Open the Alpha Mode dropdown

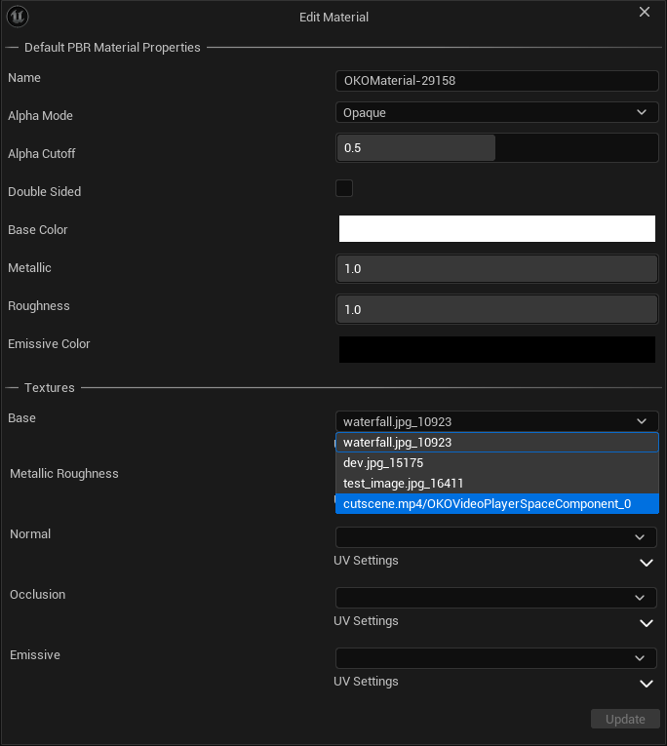pos(496,113)
